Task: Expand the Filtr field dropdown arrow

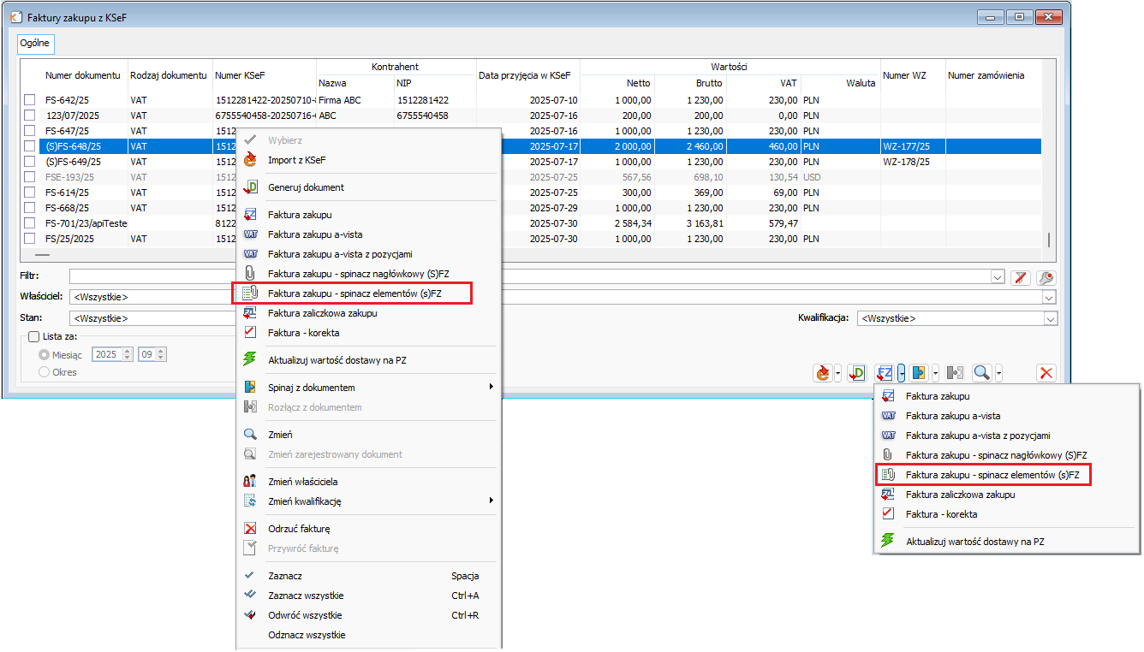Action: click(997, 277)
